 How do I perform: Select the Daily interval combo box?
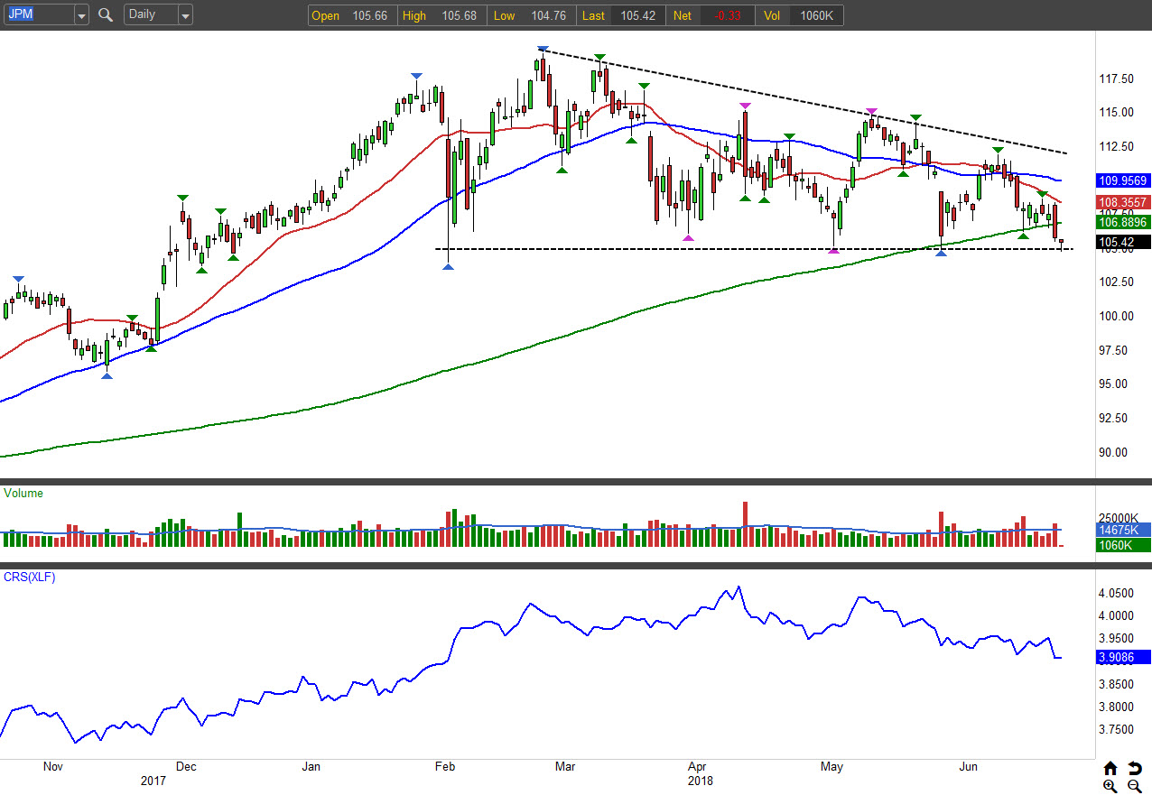point(150,15)
